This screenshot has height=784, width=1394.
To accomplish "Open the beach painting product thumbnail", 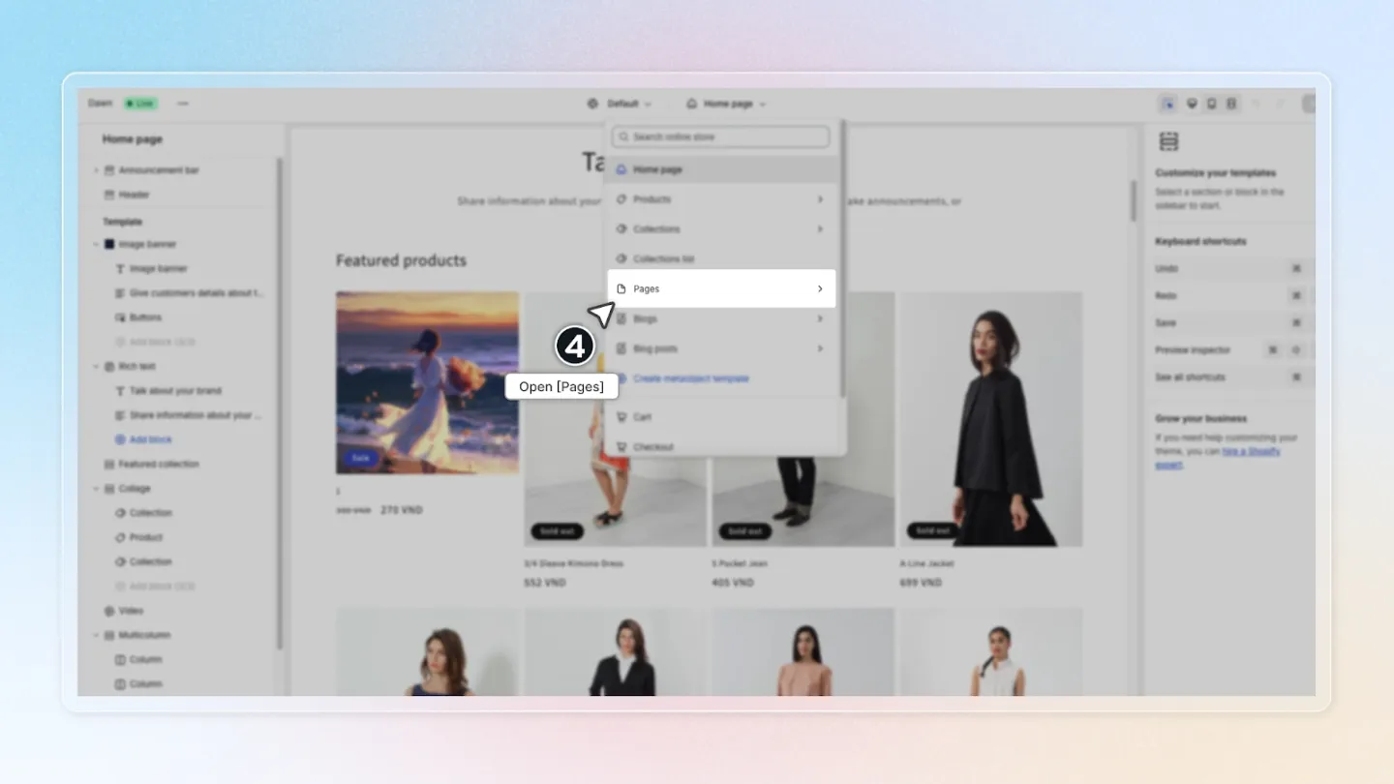I will click(427, 382).
